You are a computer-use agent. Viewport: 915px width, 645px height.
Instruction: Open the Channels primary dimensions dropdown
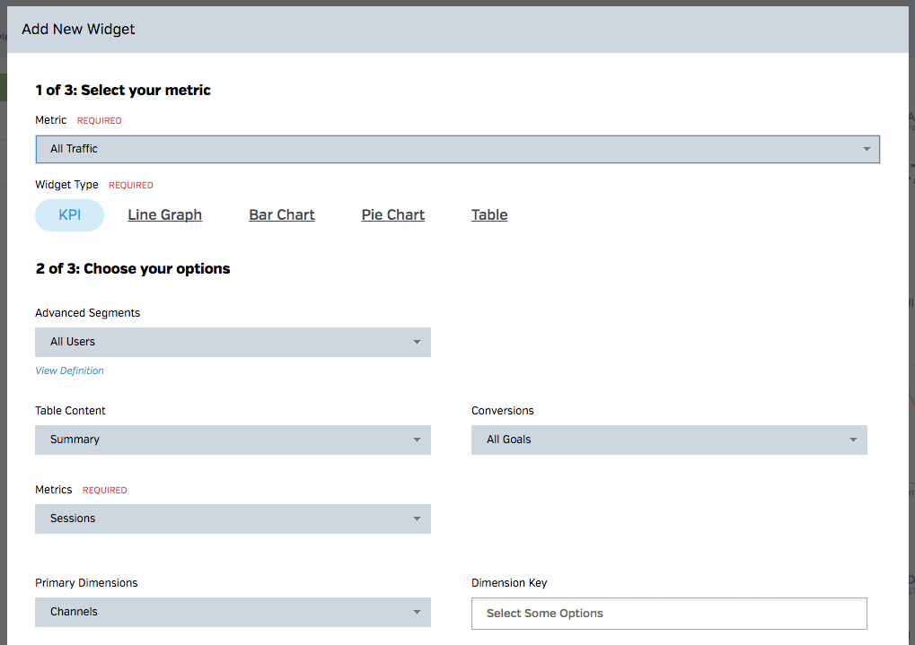click(x=224, y=612)
